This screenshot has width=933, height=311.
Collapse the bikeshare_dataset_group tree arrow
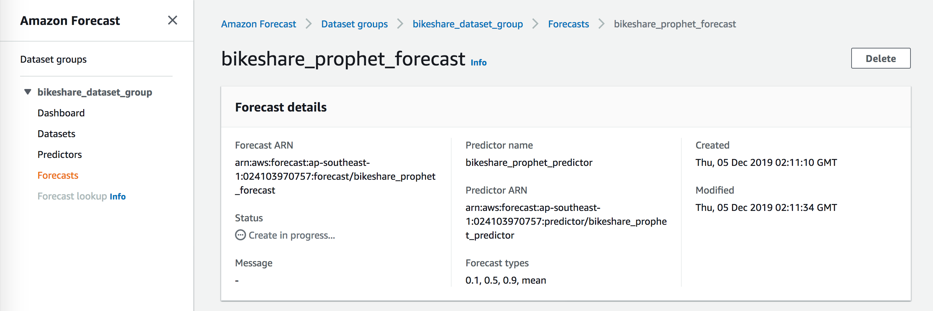[x=27, y=92]
